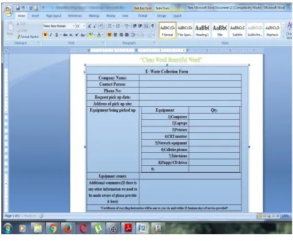Viewport: 293px width, 241px height.
Task: Click the Cut button in Clipboard group
Action: tap(21, 24)
